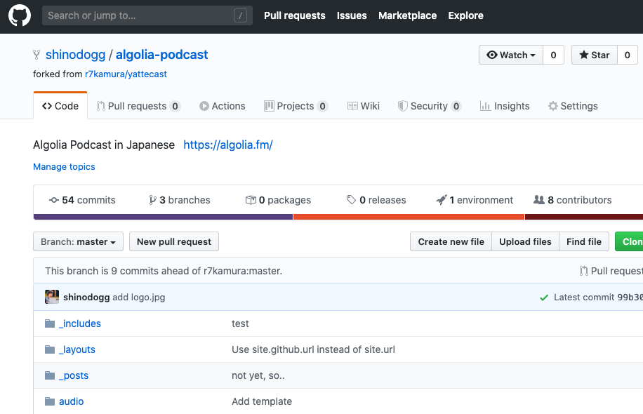The width and height of the screenshot is (643, 414).
Task: Open the 1 environment page
Action: pos(475,200)
